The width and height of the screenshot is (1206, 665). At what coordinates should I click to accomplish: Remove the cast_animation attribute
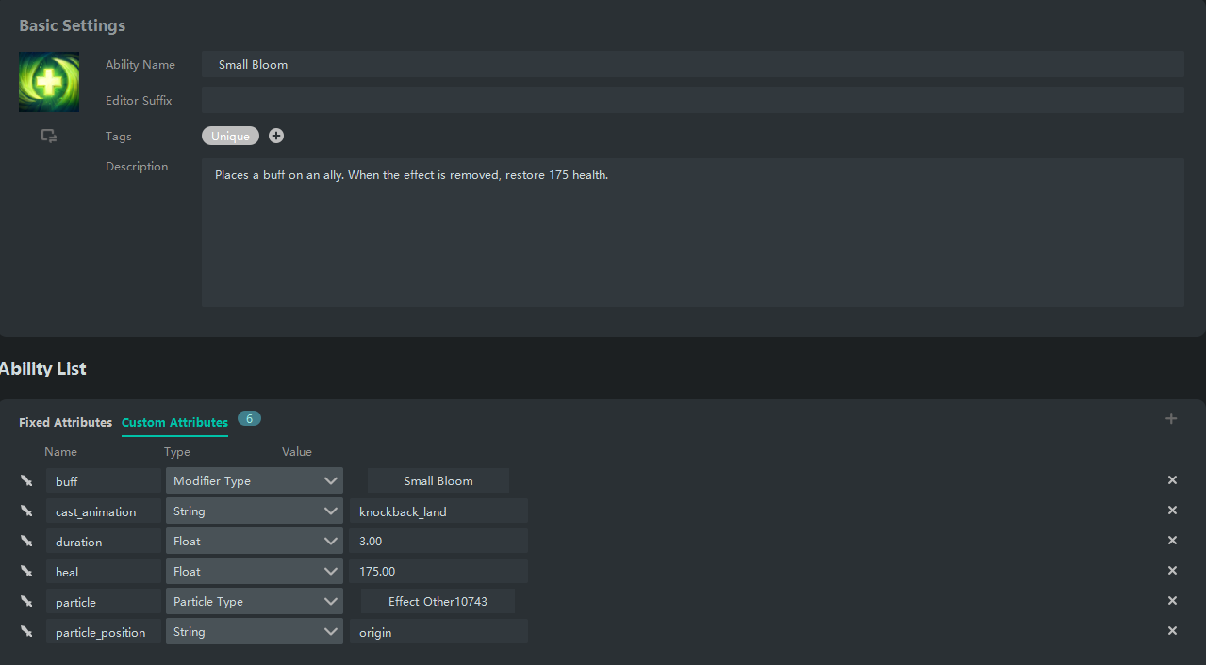coord(1172,511)
